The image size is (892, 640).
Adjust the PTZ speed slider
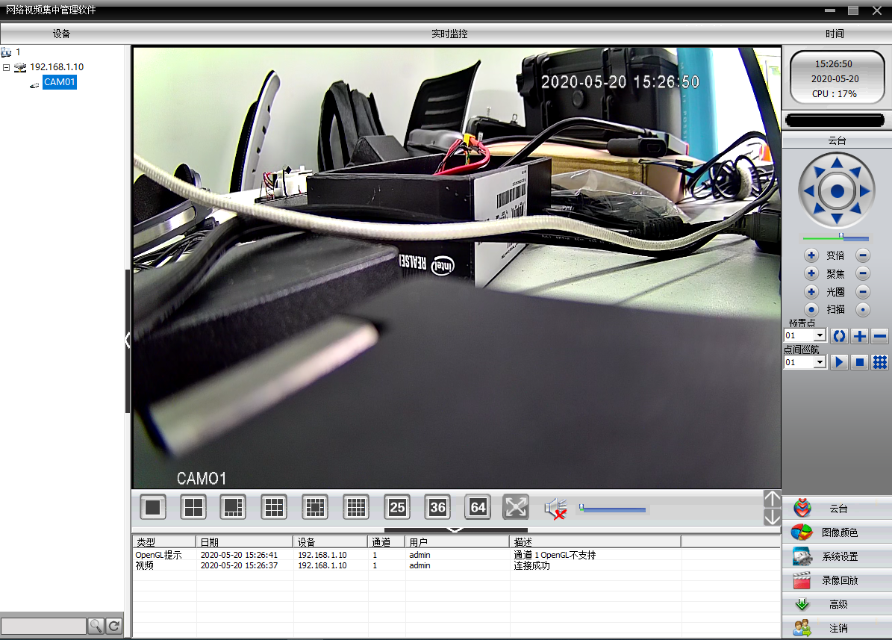836,237
